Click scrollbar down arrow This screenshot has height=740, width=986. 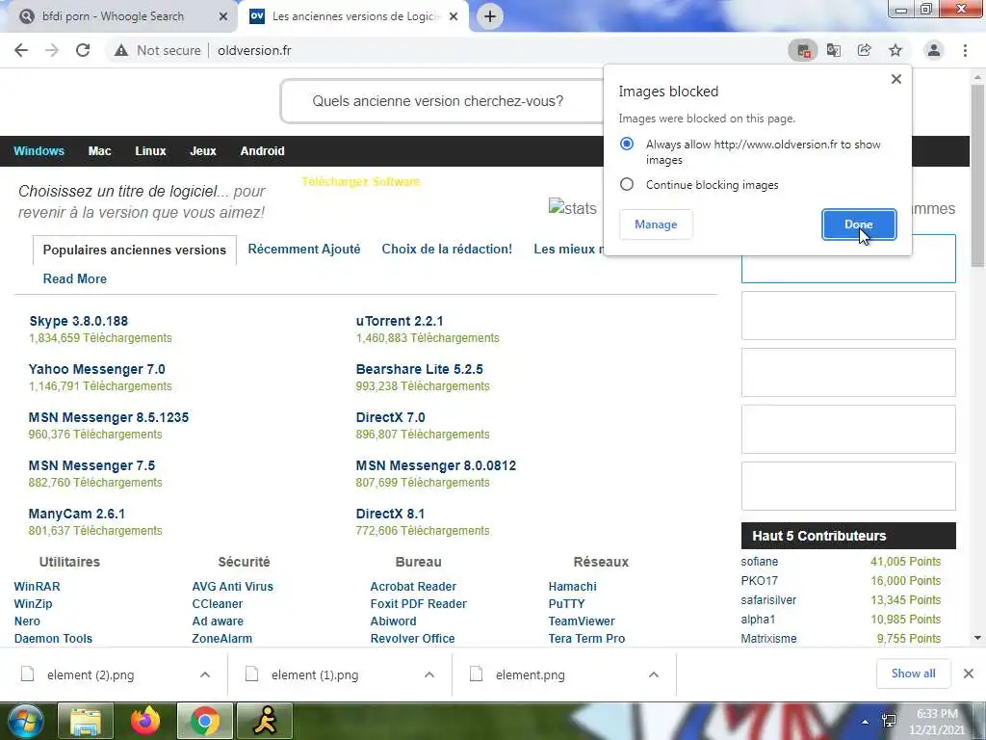pyautogui.click(x=977, y=638)
